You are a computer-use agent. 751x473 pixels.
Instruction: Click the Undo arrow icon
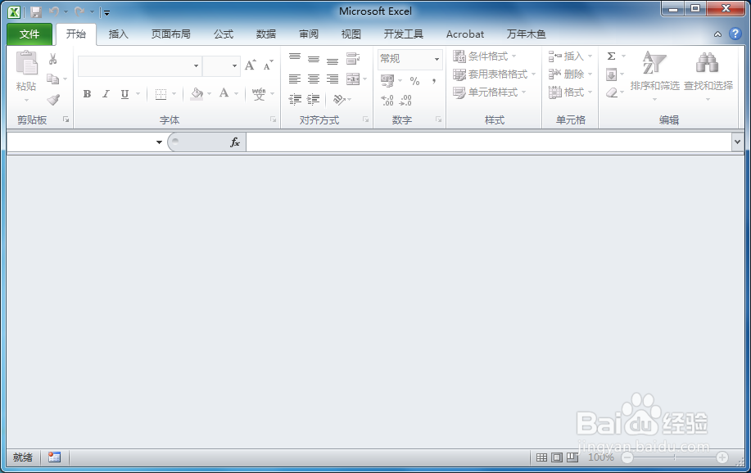click(54, 11)
